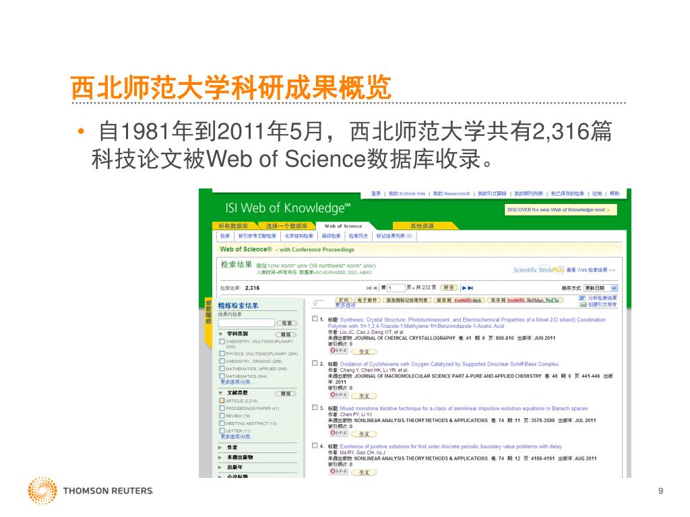The image size is (690, 517).
Task: Open 检索历史 menu item
Action: (x=358, y=236)
